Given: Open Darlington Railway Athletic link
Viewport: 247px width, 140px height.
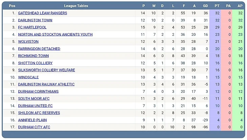Looking at the screenshot, I should pyautogui.click(x=46, y=84).
